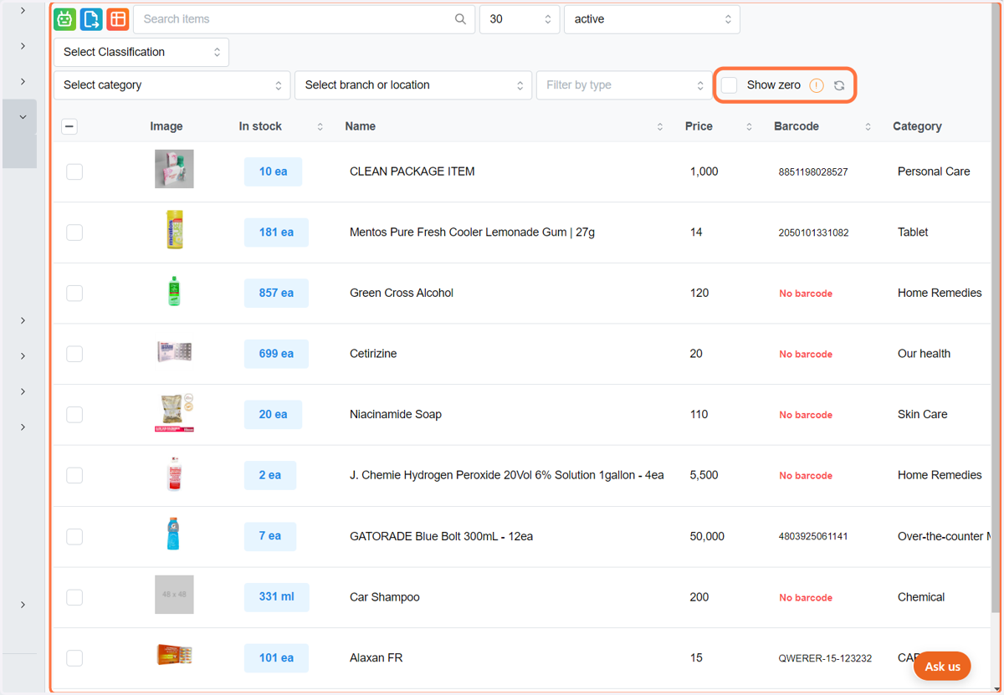Click barcode QWERER-15-123232

click(825, 659)
